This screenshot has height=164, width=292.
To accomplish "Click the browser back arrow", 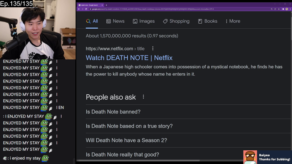I will (x=79, y=9).
